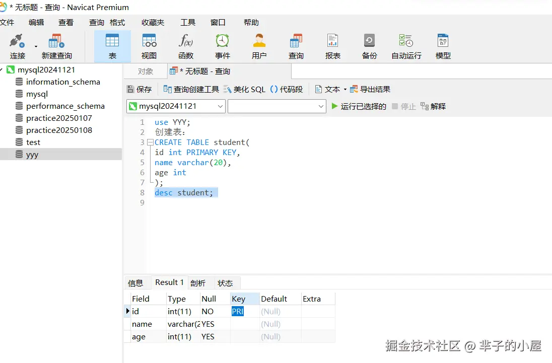Viewport: 552px width, 363px height.
Task: Open the 查询 query toolbar icon
Action: pos(296,46)
